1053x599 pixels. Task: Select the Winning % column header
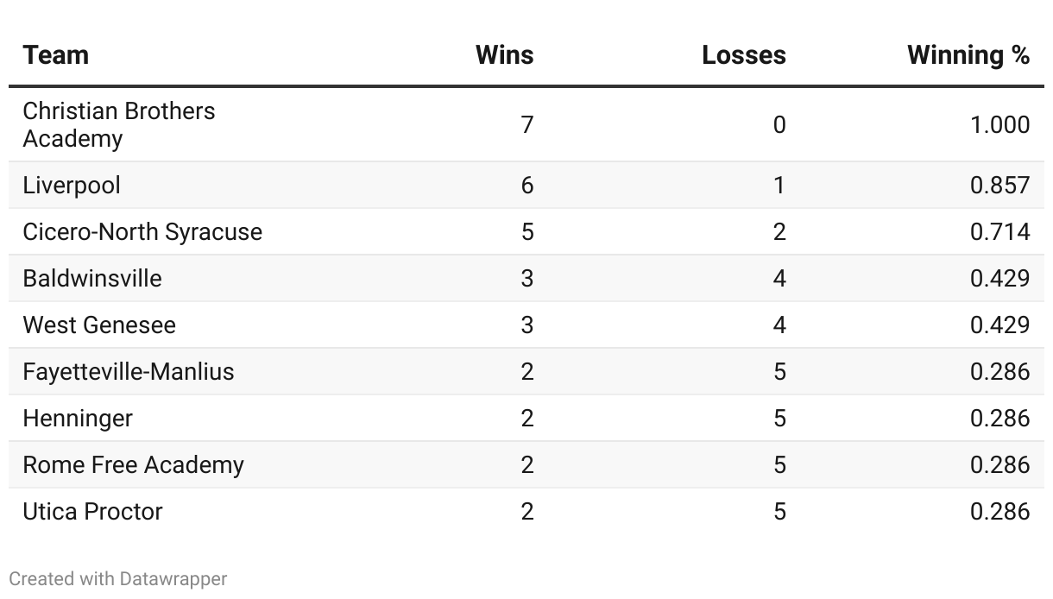coord(968,55)
